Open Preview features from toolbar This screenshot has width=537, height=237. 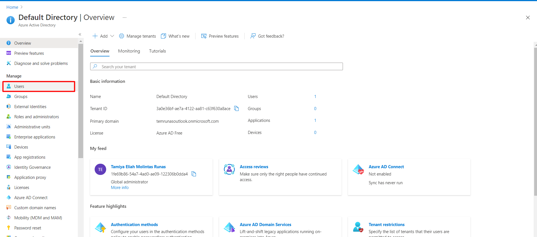click(x=220, y=36)
